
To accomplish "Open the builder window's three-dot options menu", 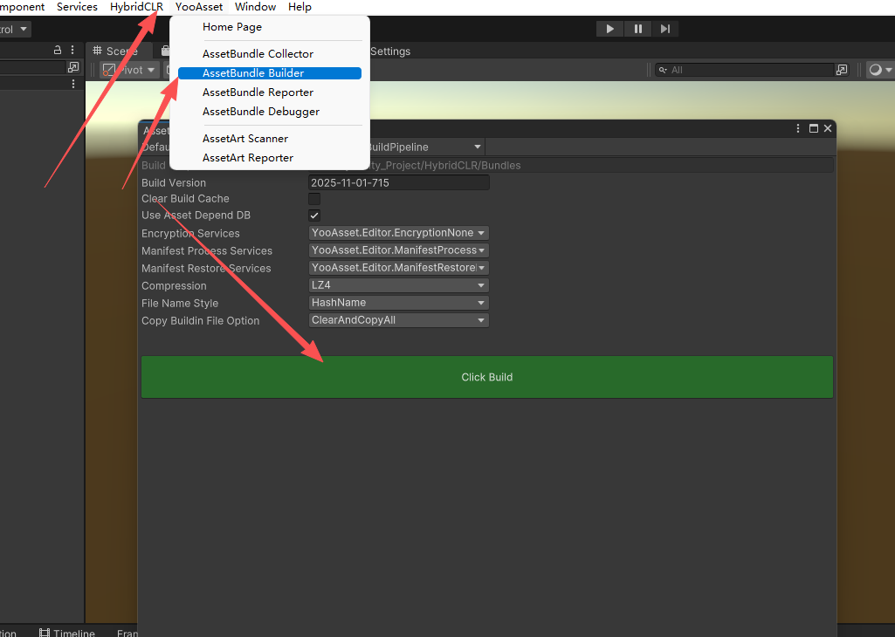I will [798, 128].
